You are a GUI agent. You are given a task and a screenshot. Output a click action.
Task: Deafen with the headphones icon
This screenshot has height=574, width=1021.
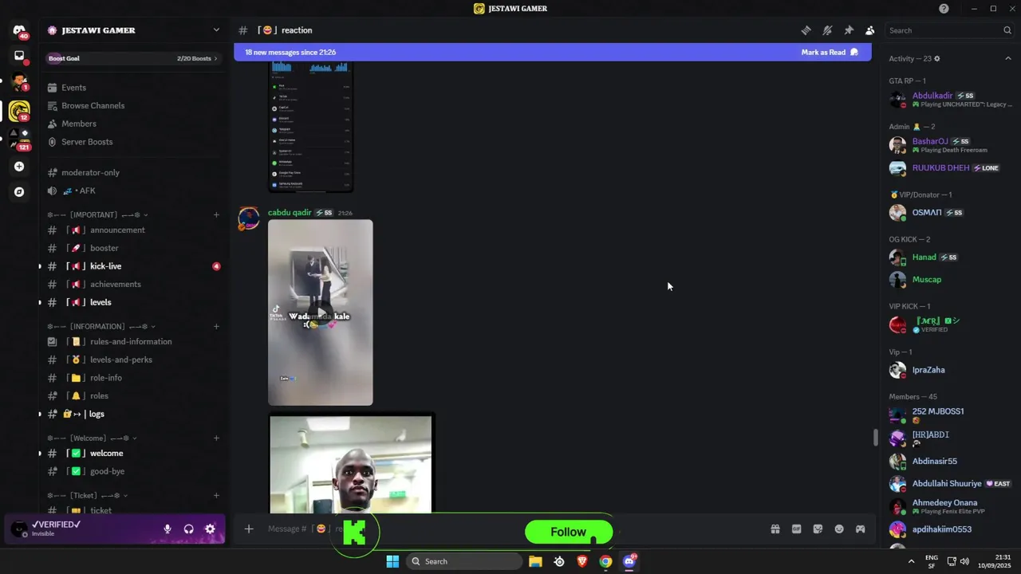point(189,529)
